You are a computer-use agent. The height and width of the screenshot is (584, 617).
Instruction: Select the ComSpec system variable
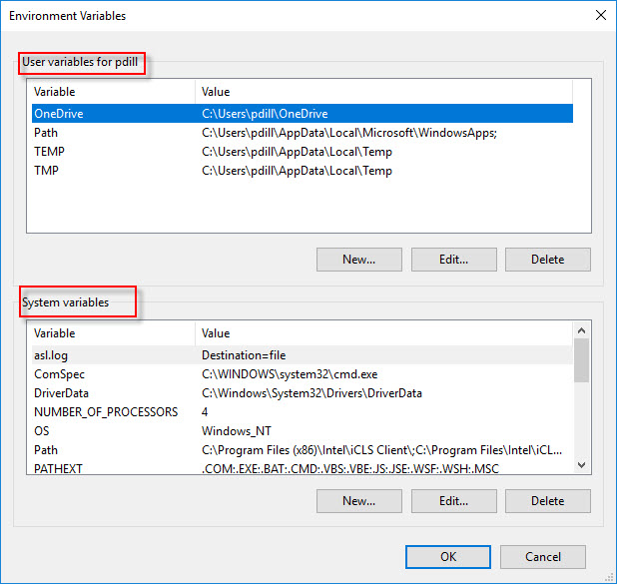[303, 373]
